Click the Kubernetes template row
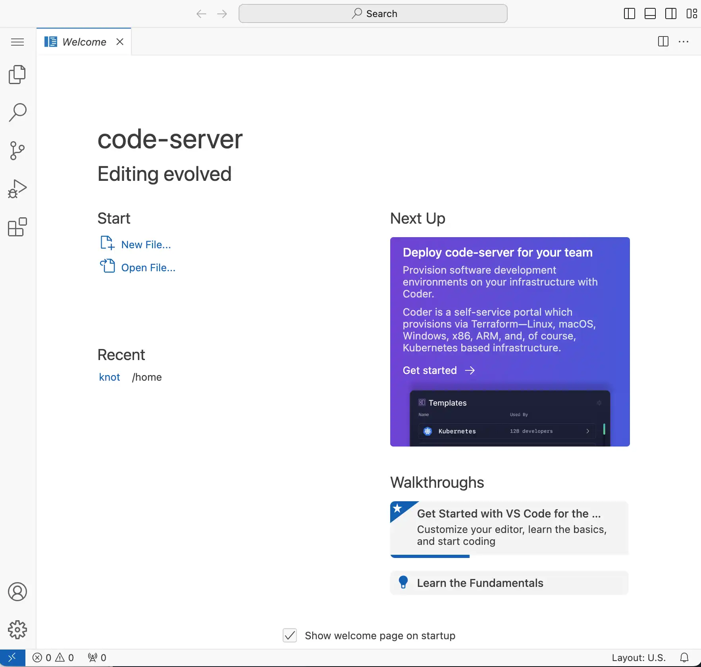This screenshot has width=701, height=667. pos(507,431)
